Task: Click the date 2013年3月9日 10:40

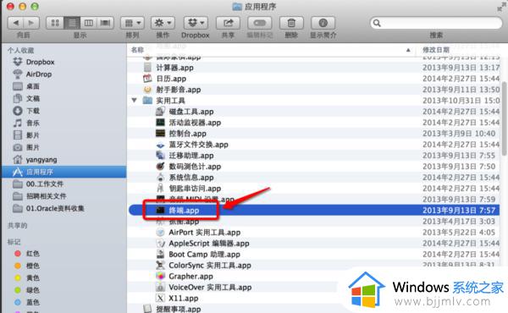Action: (459, 134)
